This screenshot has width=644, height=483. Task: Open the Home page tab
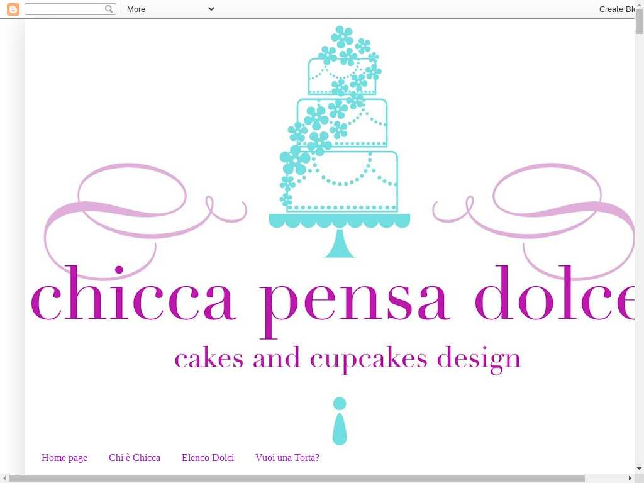pyautogui.click(x=64, y=458)
